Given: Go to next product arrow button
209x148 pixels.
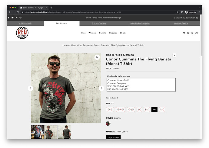Looking at the screenshot, I should [174, 55].
